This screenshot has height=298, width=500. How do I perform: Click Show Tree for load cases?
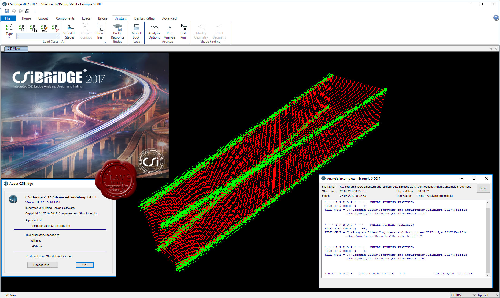pyautogui.click(x=100, y=31)
